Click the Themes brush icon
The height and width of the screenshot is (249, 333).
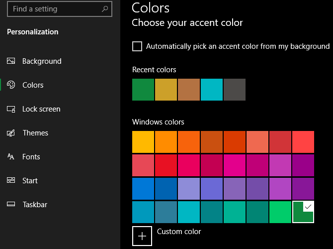coord(11,133)
